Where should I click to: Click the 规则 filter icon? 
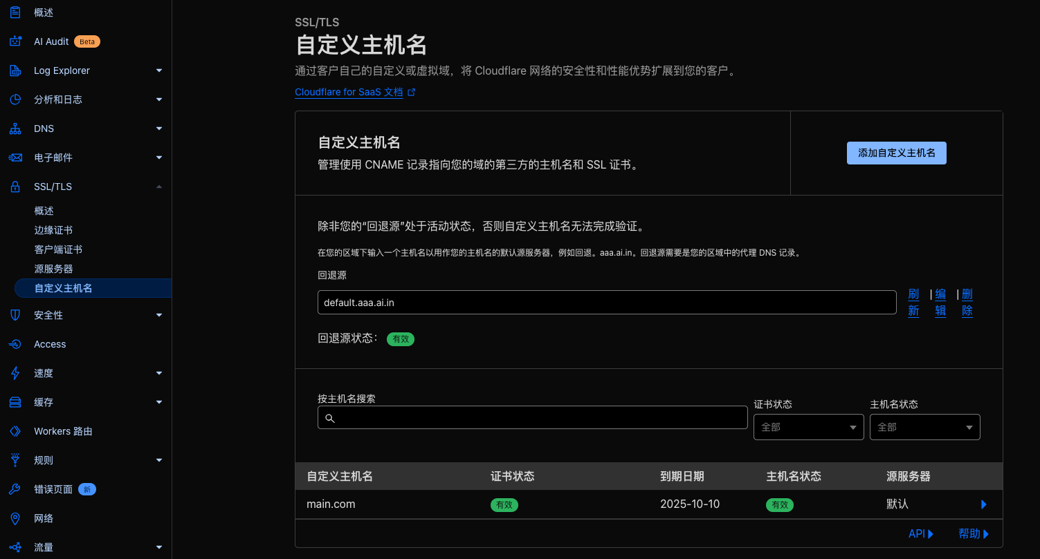pyautogui.click(x=15, y=460)
